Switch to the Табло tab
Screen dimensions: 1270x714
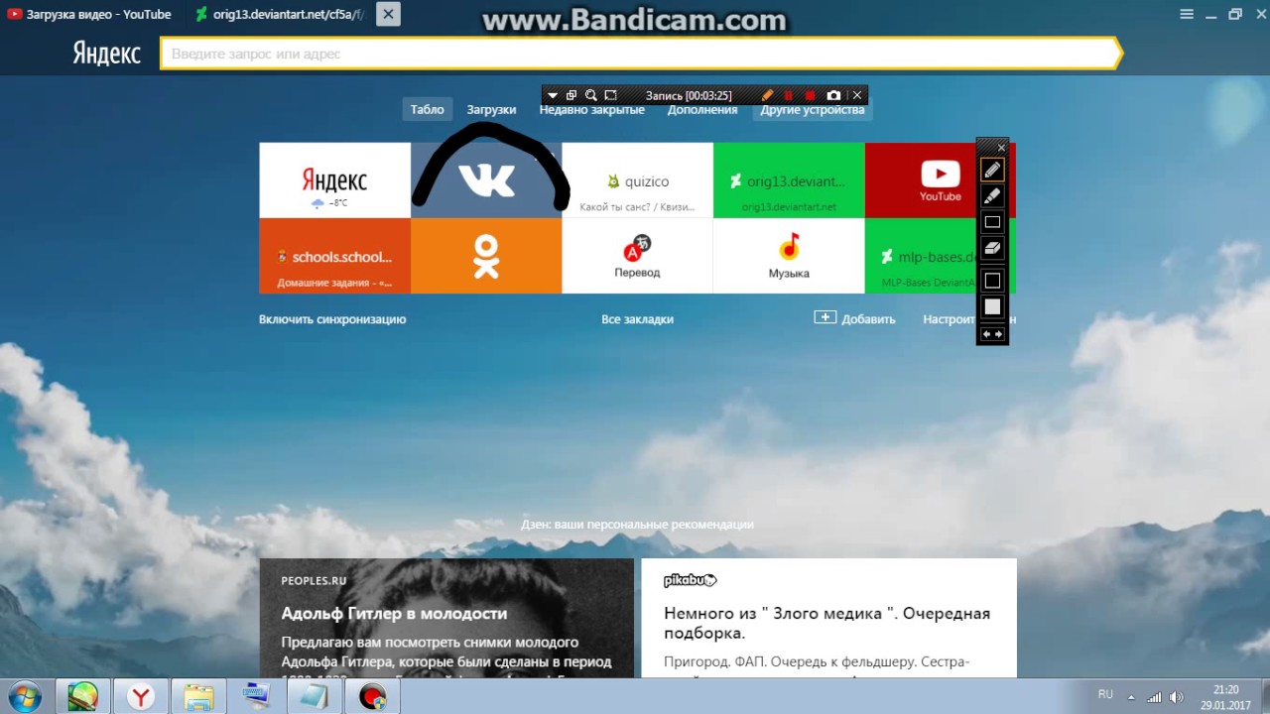pyautogui.click(x=427, y=109)
